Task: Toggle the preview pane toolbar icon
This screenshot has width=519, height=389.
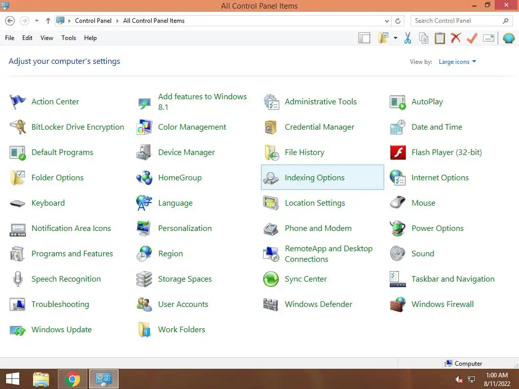Action: (x=364, y=38)
